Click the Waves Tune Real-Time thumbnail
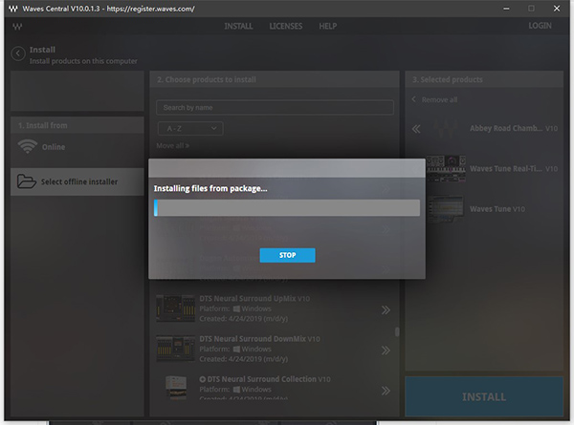574x425 pixels. pyautogui.click(x=446, y=168)
